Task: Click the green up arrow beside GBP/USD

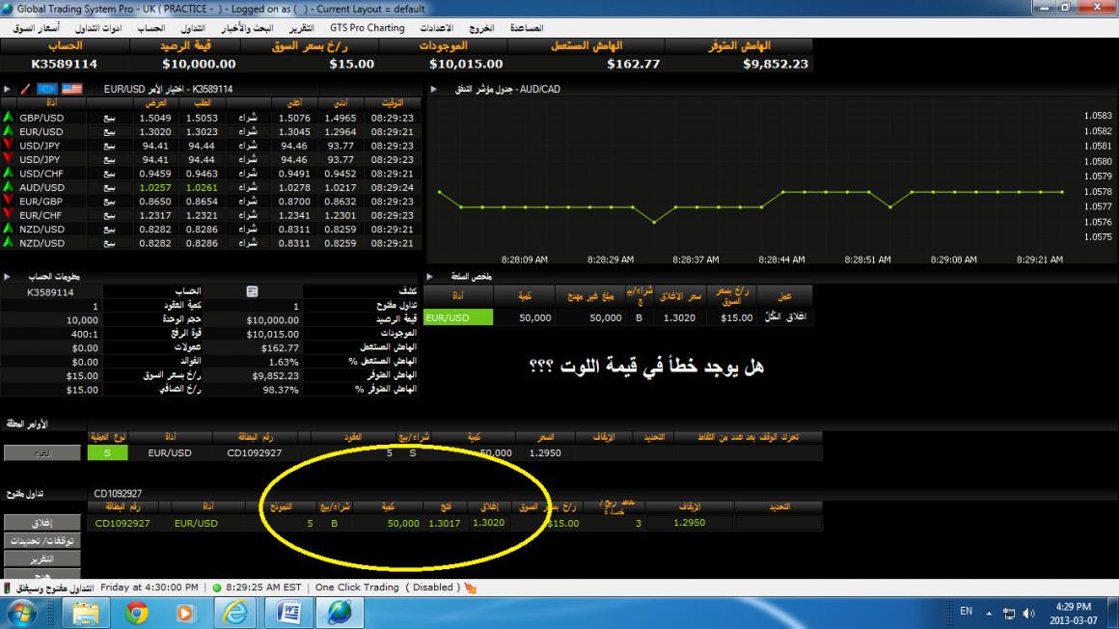Action: tap(8, 117)
